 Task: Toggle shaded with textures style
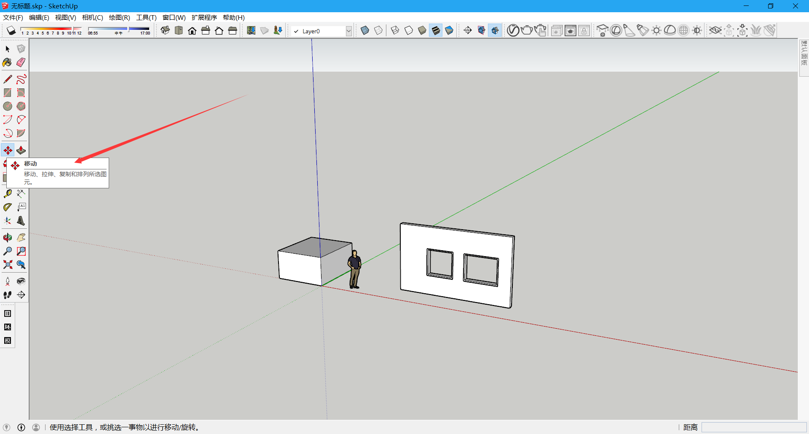click(436, 30)
